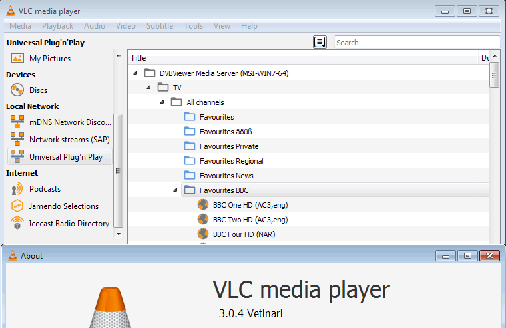Click the Favourites BBC folder icon
Image resolution: width=506 pixels, height=328 pixels.
pyautogui.click(x=190, y=190)
